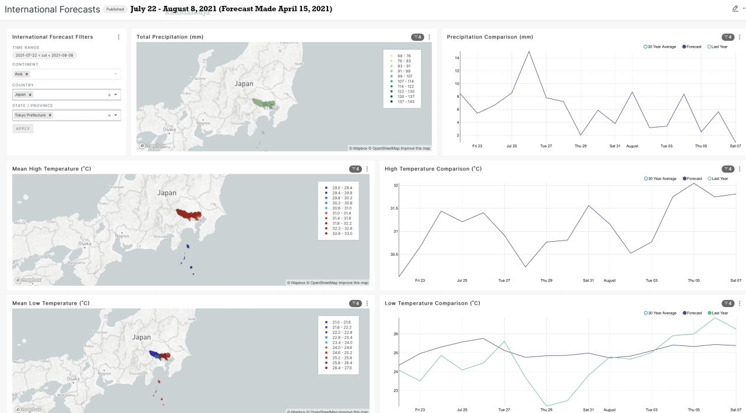Click the red Tokyo region on Mean High map
The image size is (746, 413).
click(x=188, y=216)
